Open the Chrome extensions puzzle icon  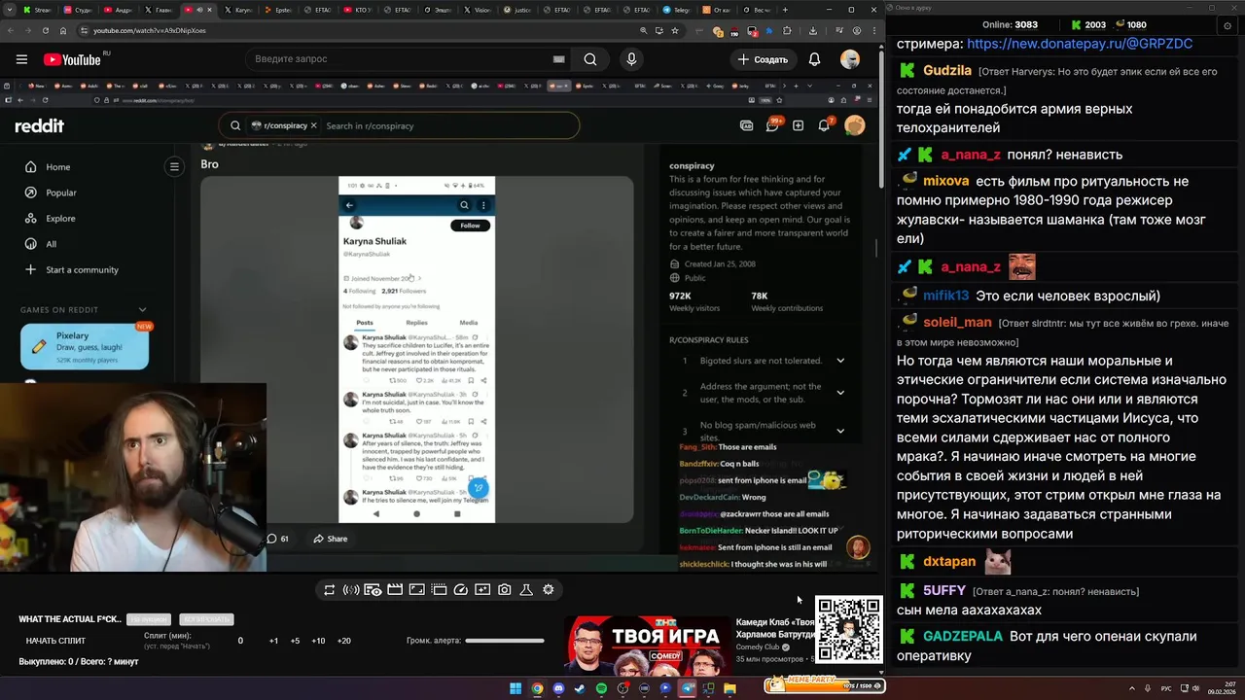point(787,31)
